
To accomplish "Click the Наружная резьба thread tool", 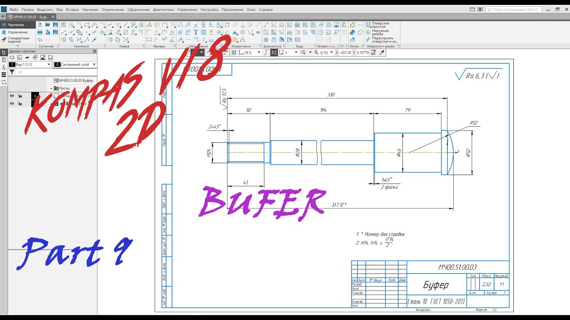I will [x=378, y=32].
